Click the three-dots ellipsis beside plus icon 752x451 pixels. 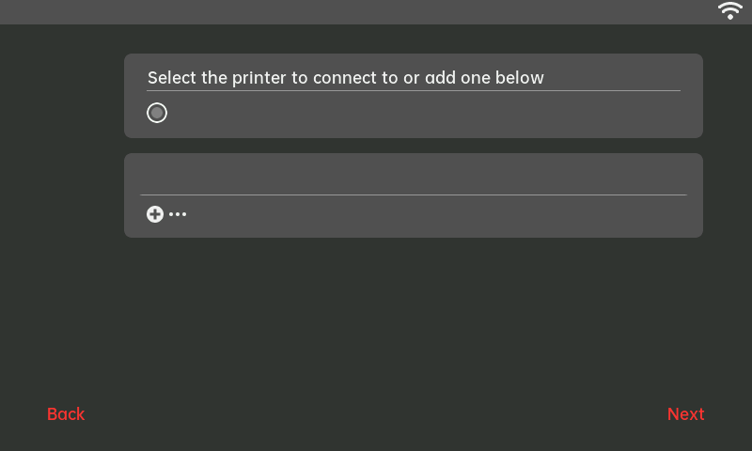[178, 214]
